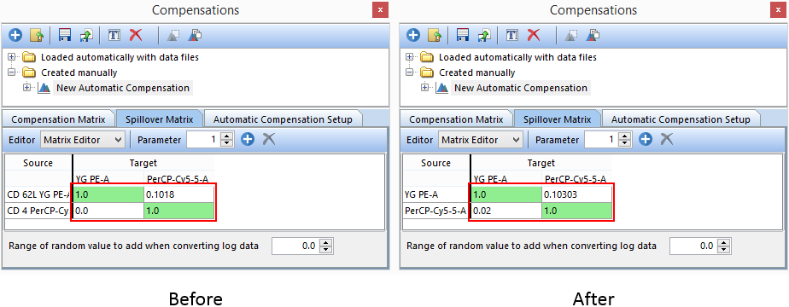Close the Before Compensations window
789x307 pixels.
click(x=381, y=10)
